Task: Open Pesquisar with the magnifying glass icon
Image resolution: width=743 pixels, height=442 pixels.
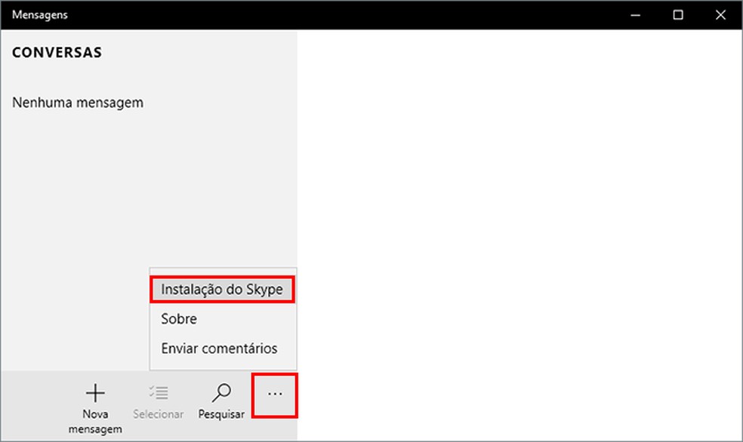Action: (220, 392)
